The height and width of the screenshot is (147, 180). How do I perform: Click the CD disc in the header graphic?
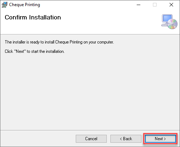(172, 24)
